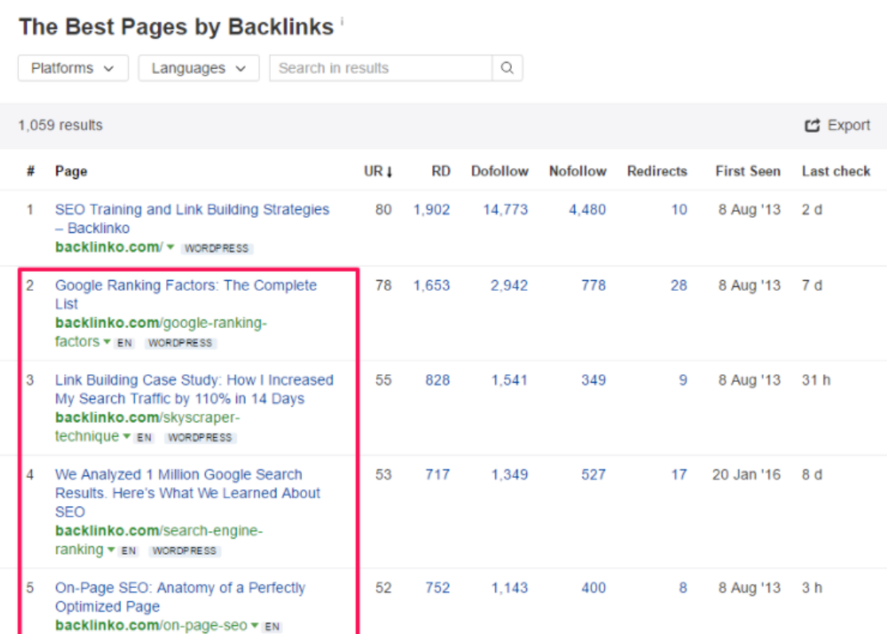887x634 pixels.
Task: Click RD value 717
Action: pyautogui.click(x=438, y=474)
